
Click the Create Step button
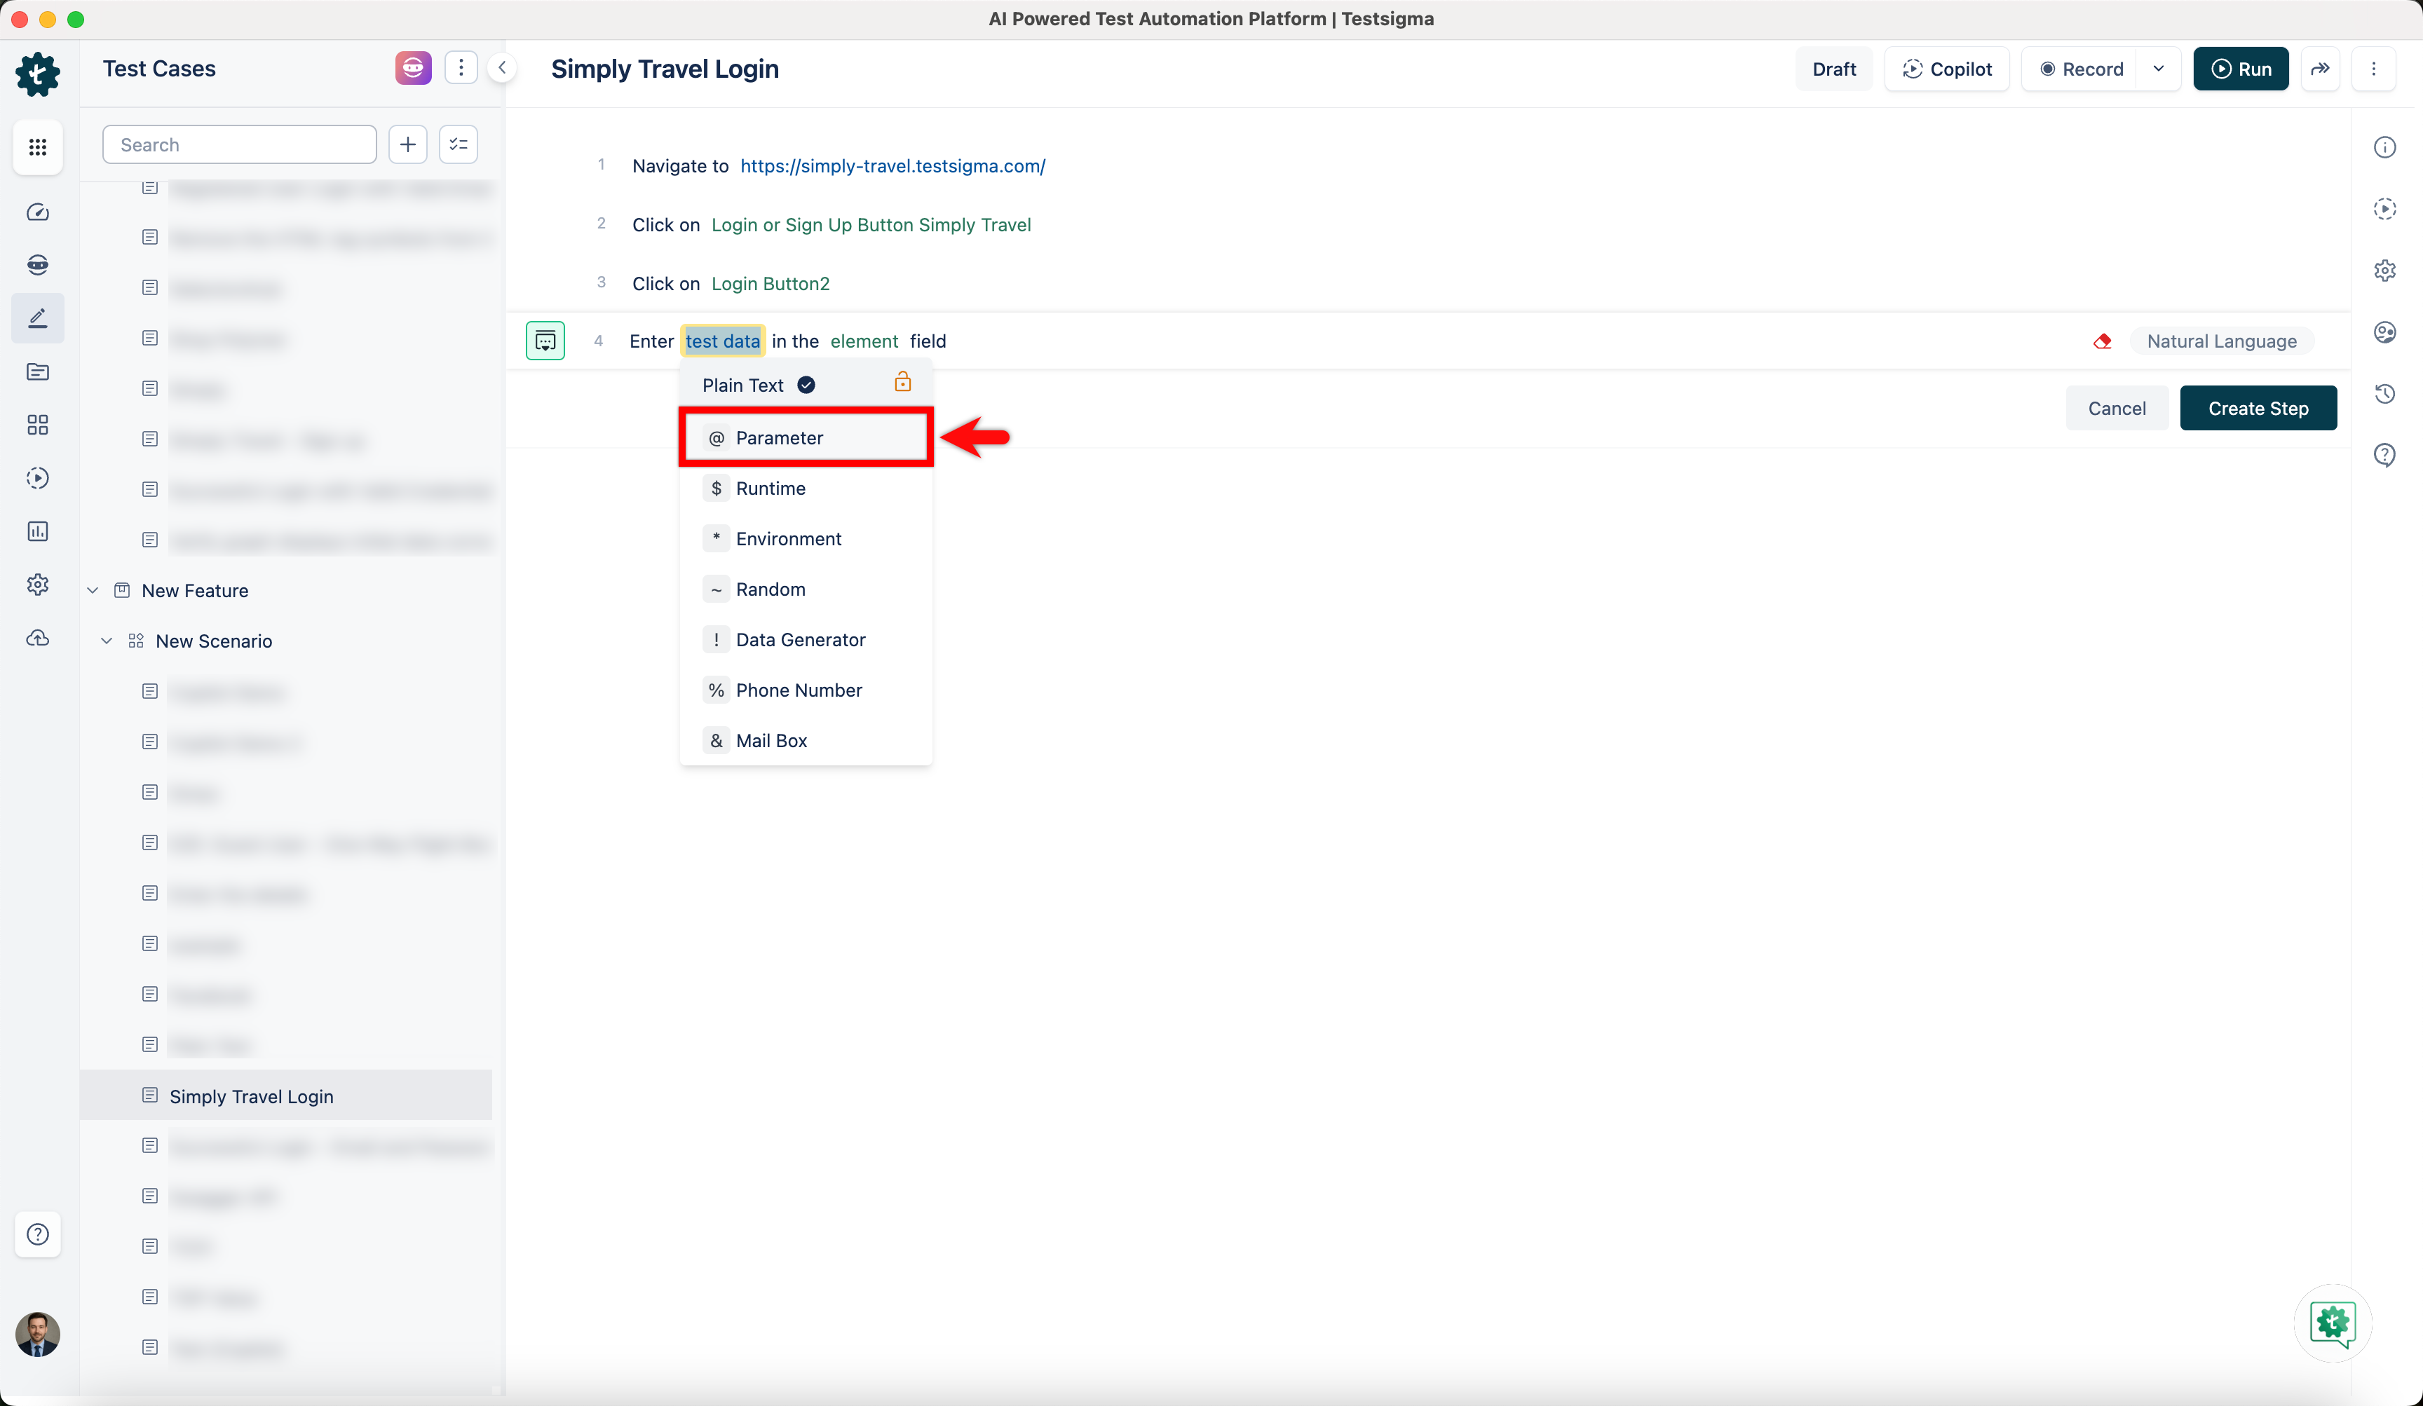(x=2258, y=407)
